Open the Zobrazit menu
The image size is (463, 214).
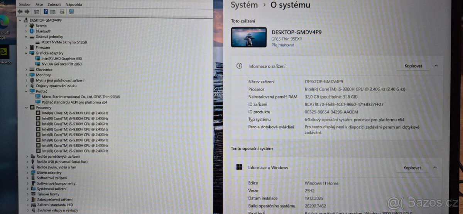point(54,4)
